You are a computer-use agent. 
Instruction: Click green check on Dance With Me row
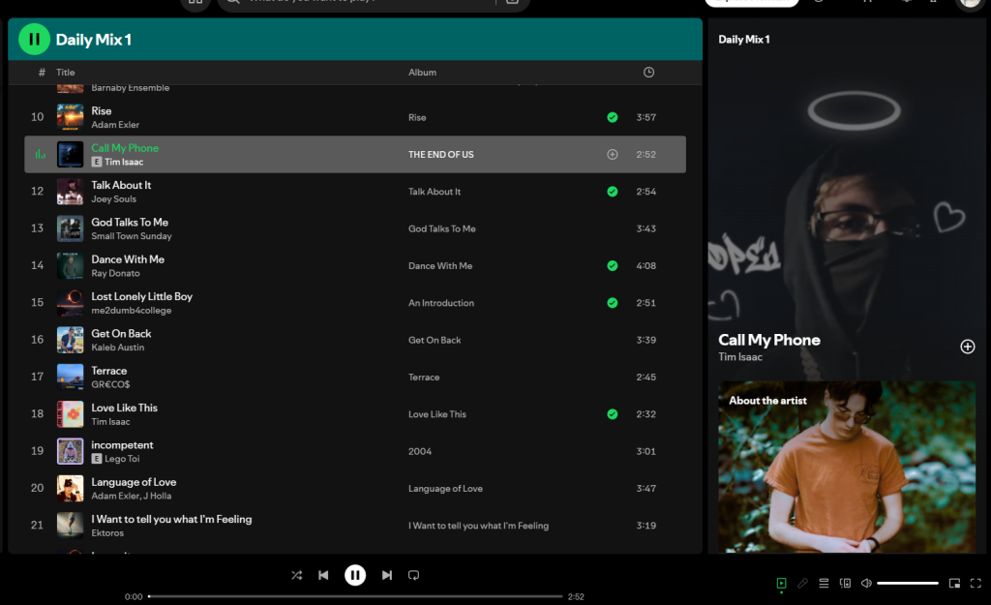[613, 265]
